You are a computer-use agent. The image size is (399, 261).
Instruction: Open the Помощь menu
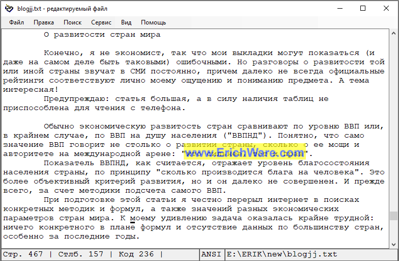coord(153,22)
